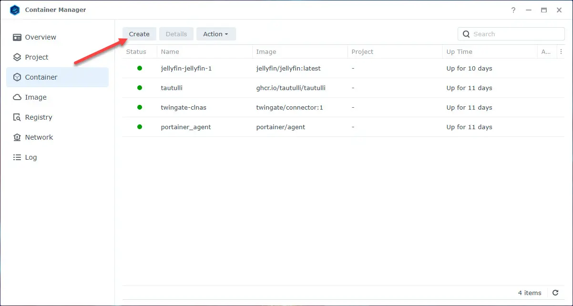
Task: Click image text jellyfin/jellyfin:latest
Action: [x=288, y=68]
